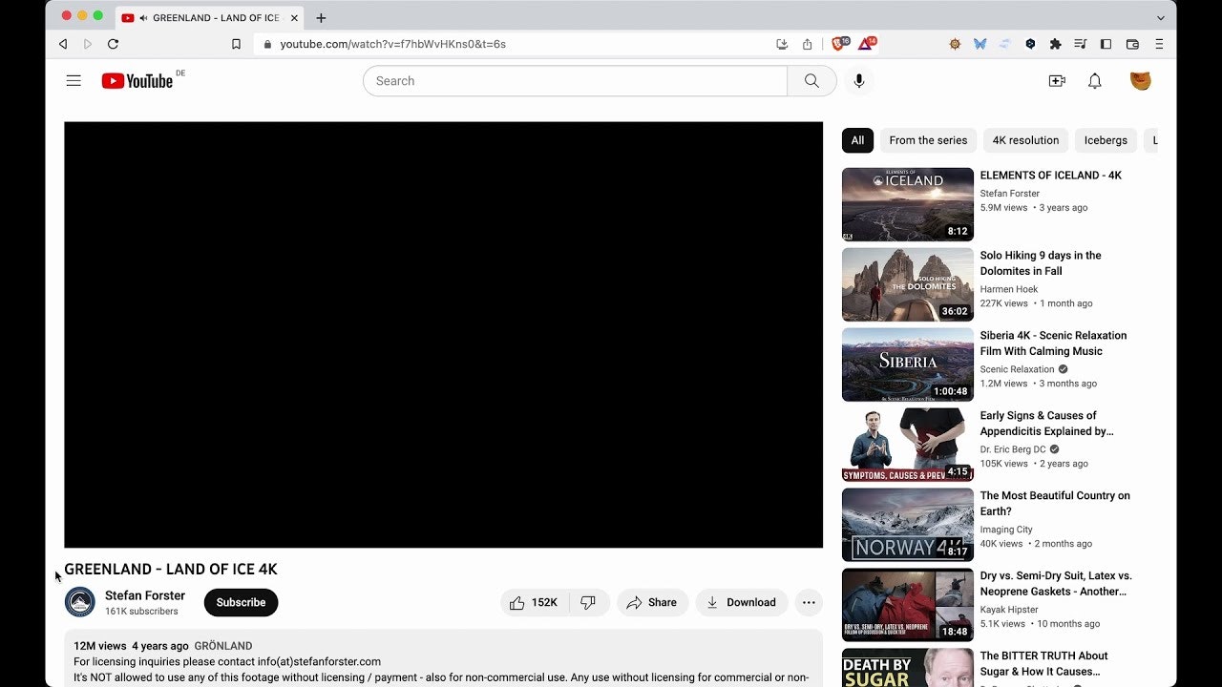
Task: Open title Dry vs. Semi-Dry Suit
Action: (1056, 584)
